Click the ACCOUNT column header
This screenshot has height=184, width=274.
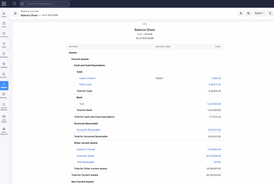tap(73, 47)
